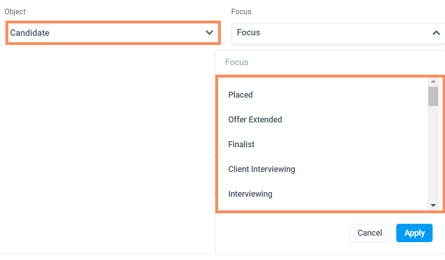Click empty footer area left of Cancel
This screenshot has height=260, width=445.
click(x=280, y=233)
